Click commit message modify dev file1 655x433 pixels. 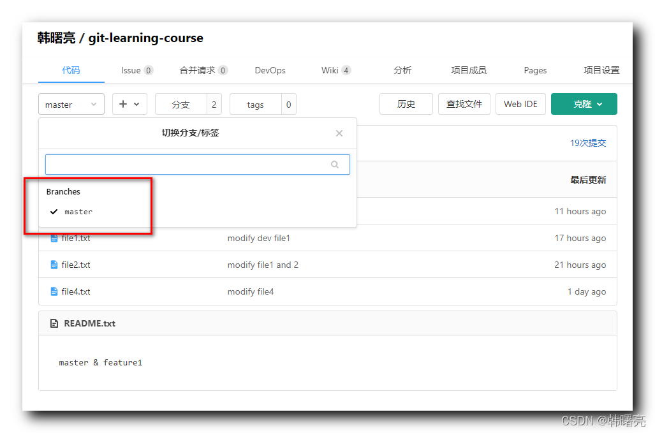coord(258,238)
